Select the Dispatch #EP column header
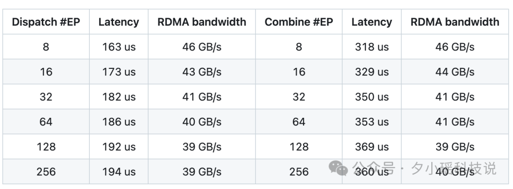 click(46, 22)
